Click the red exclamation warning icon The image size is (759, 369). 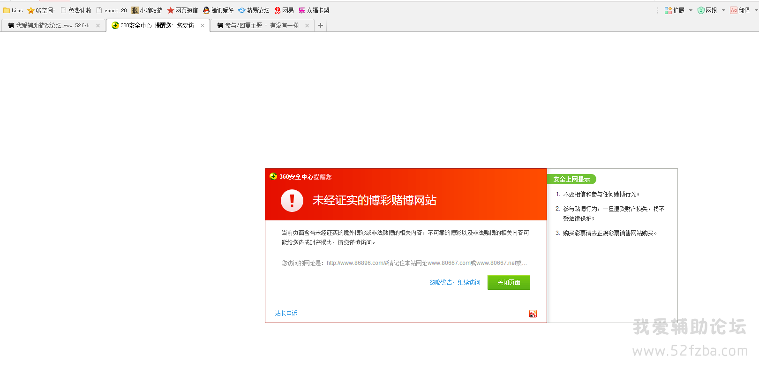(292, 201)
